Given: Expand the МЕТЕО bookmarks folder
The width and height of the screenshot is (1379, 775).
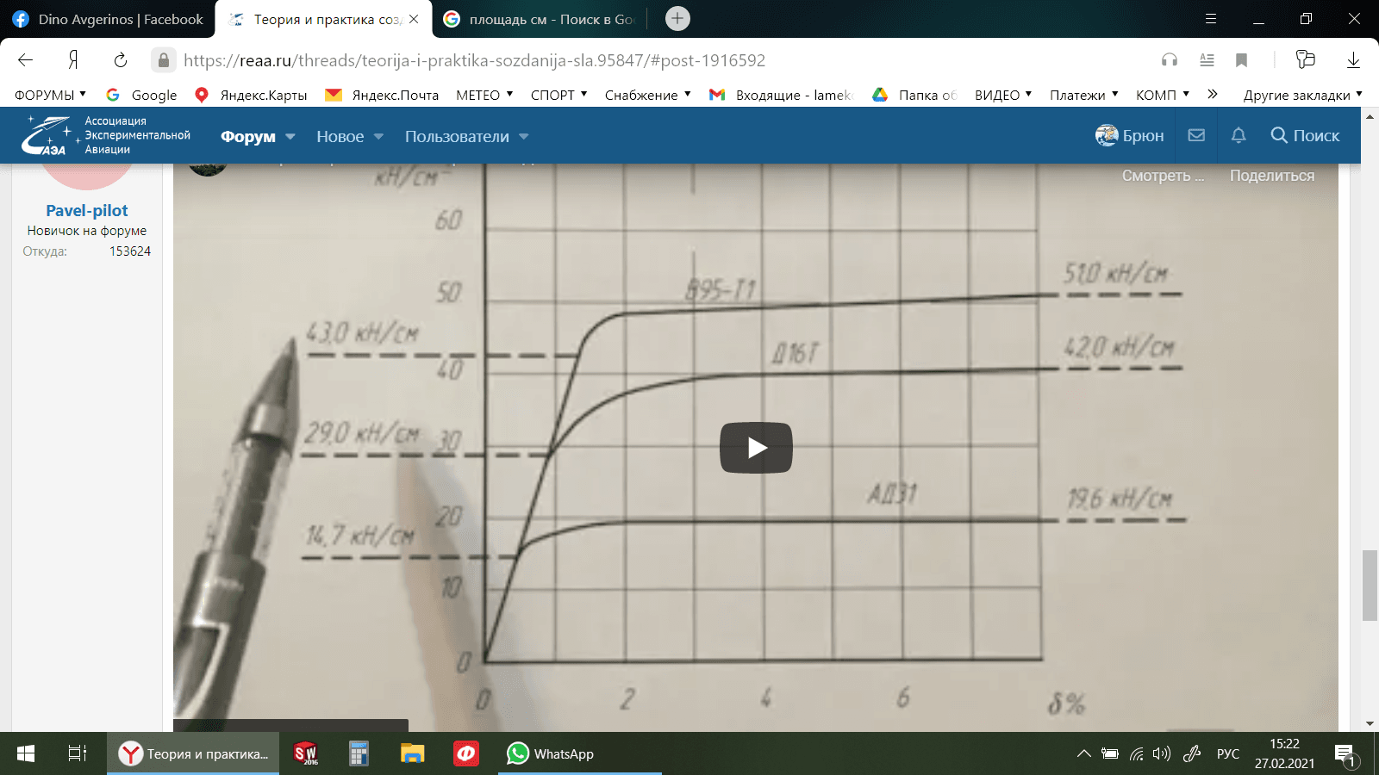Looking at the screenshot, I should click(484, 95).
